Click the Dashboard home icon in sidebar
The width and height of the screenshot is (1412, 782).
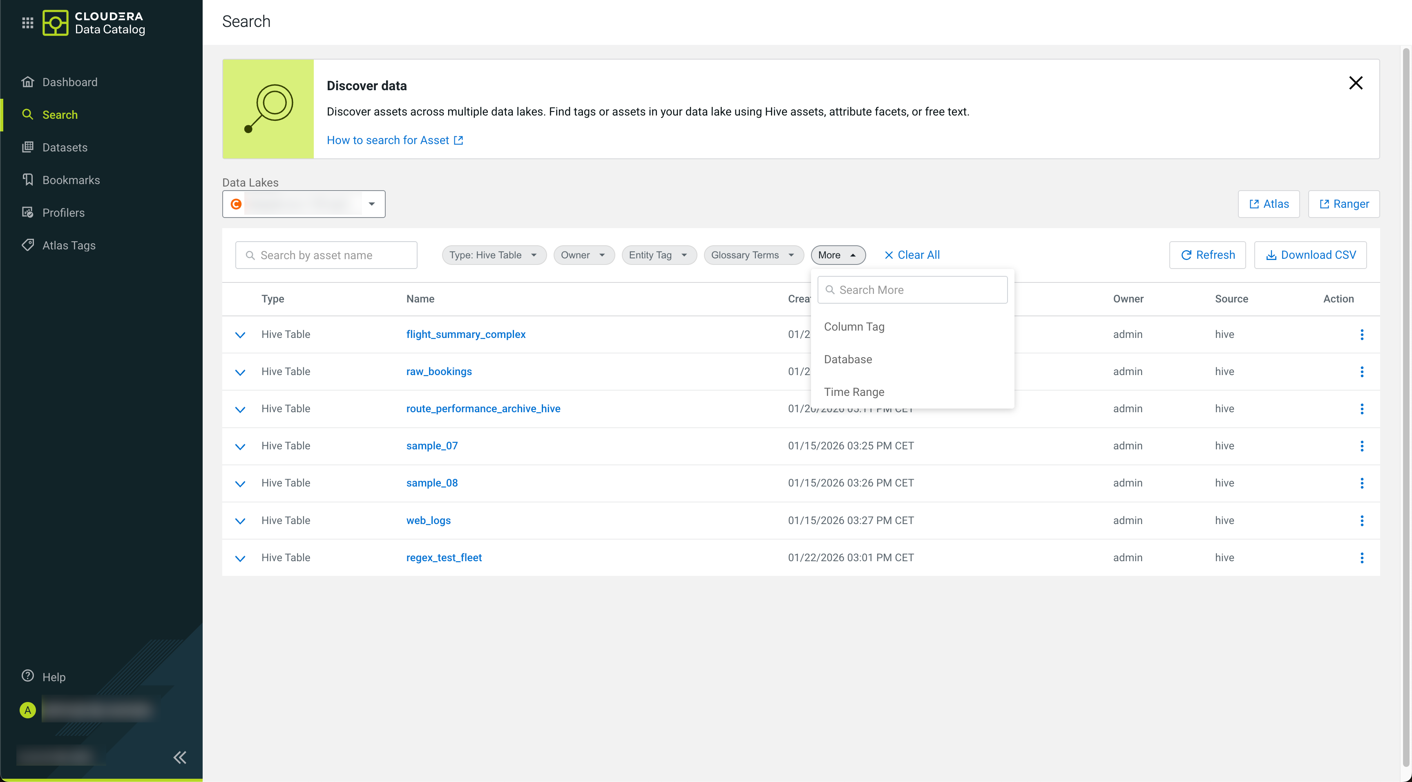[x=27, y=82]
